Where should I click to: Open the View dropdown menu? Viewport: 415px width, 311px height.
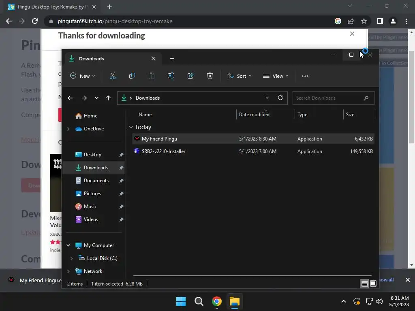pos(276,76)
